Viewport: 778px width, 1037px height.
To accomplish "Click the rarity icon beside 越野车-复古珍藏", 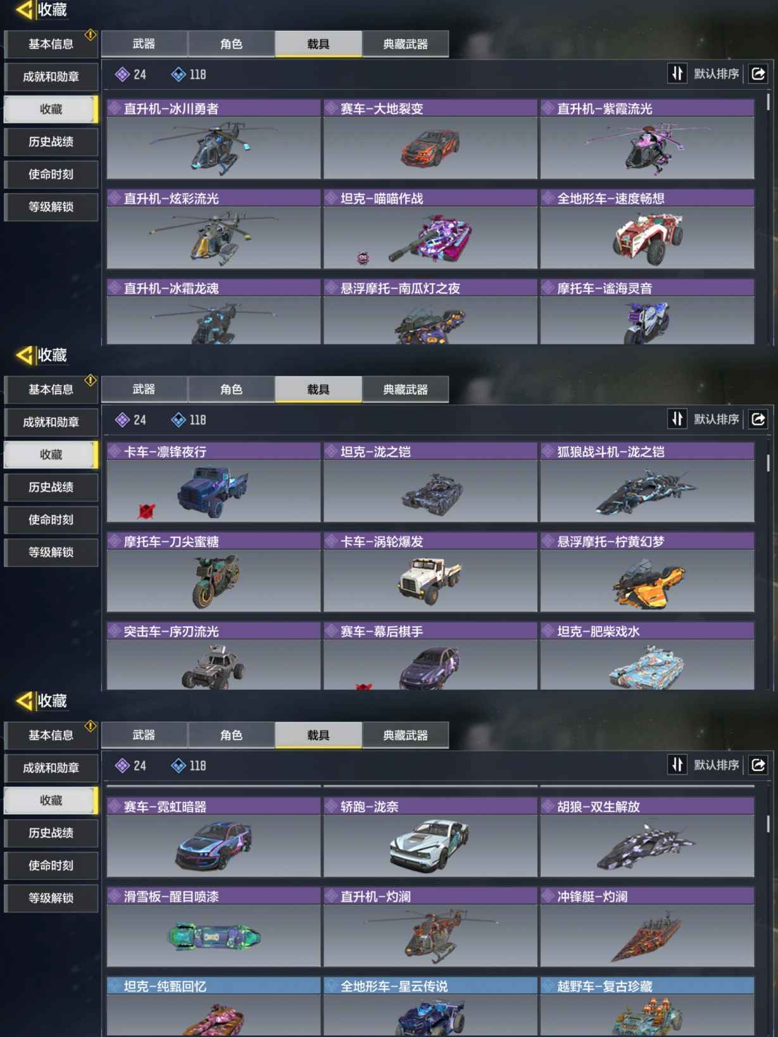I will coord(548,986).
